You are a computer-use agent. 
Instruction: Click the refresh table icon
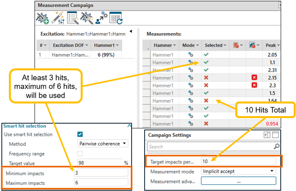(116, 18)
